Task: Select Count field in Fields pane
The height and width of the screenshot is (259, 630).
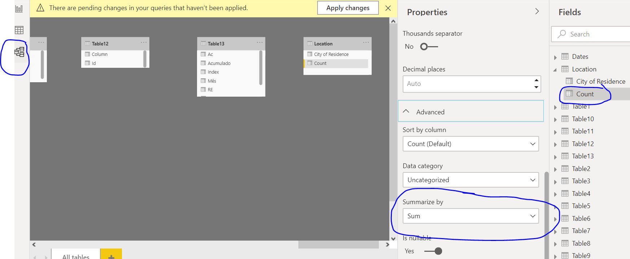Action: click(x=585, y=94)
